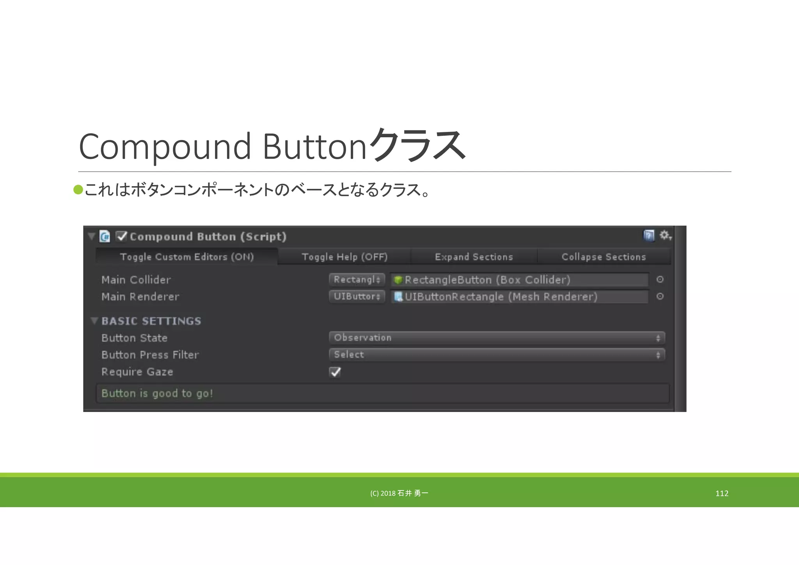
Task: Click the '(C) 2018 石井 勇一' footer text
Action: pos(399,493)
